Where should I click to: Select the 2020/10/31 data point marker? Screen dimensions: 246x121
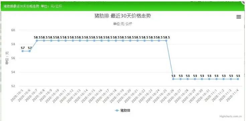(209, 79)
